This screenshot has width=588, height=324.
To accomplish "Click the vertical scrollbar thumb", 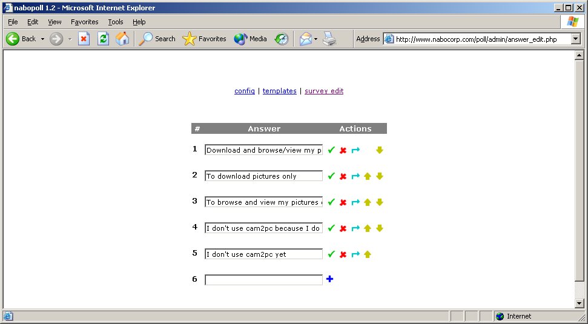I will (580, 171).
